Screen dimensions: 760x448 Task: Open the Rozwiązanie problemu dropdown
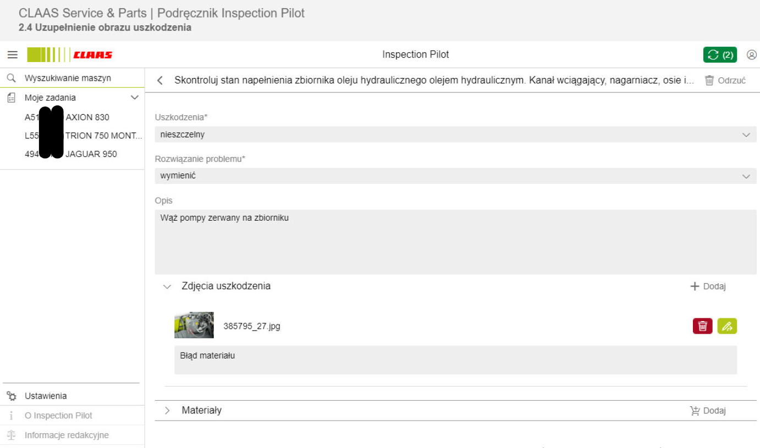[455, 176]
